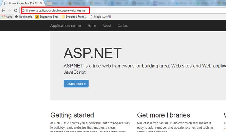Click the NuGet is a free Visual Studio paragraph

point(175,127)
